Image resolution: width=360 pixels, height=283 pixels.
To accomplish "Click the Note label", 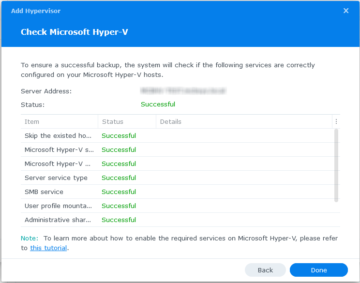I will 30,238.
